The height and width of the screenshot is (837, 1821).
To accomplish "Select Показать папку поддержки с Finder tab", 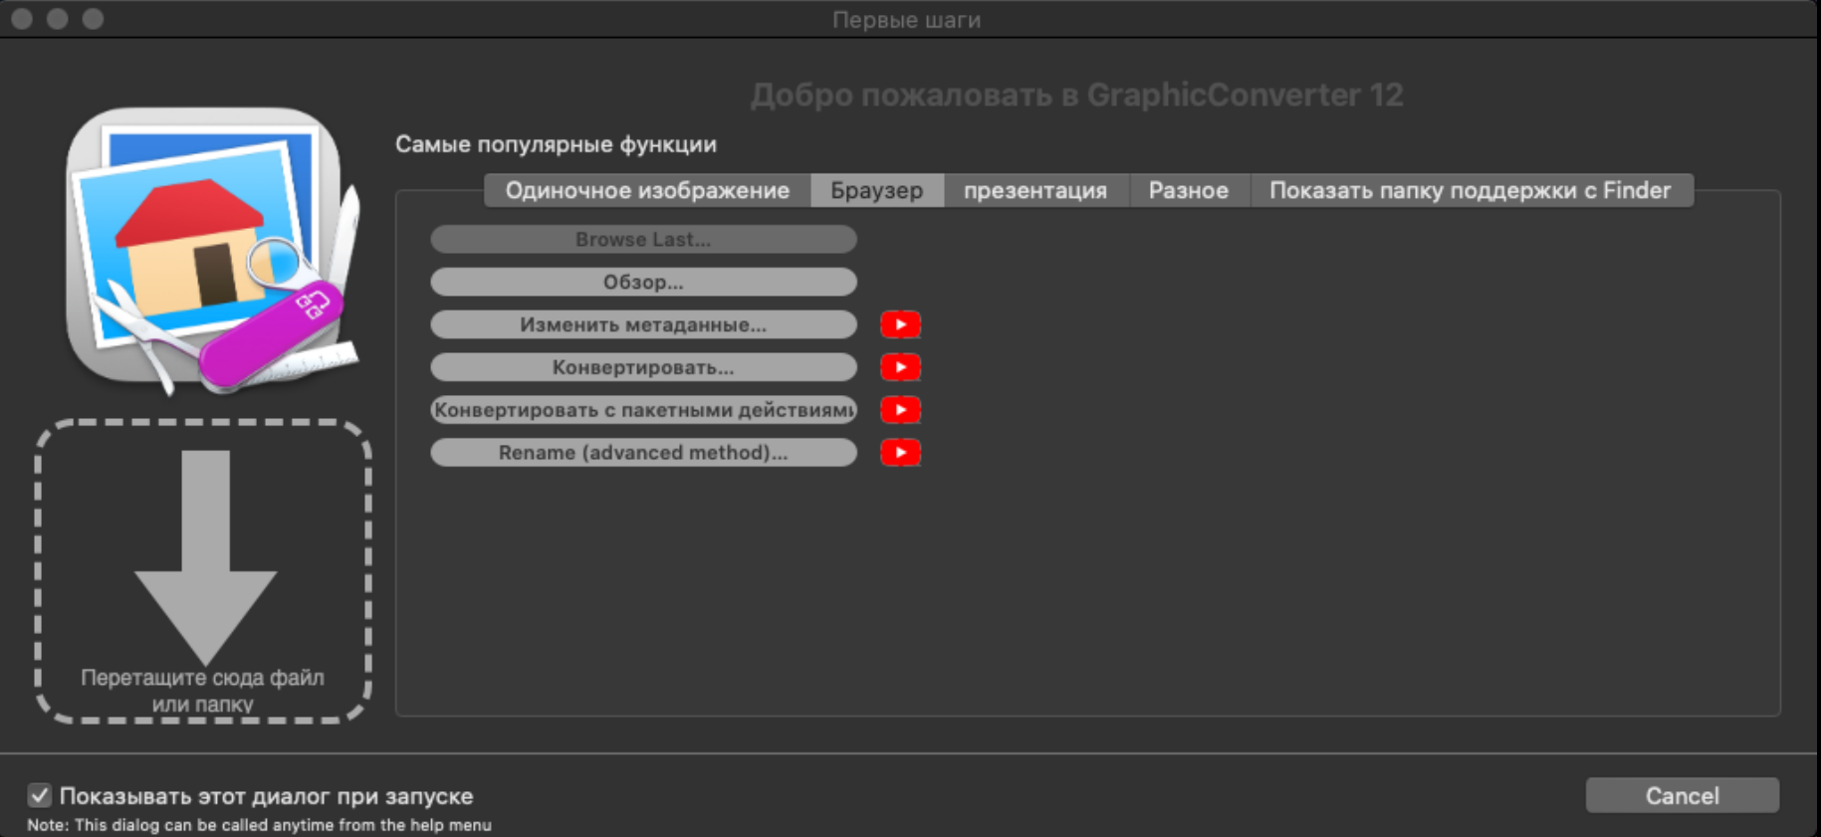I will coord(1470,190).
